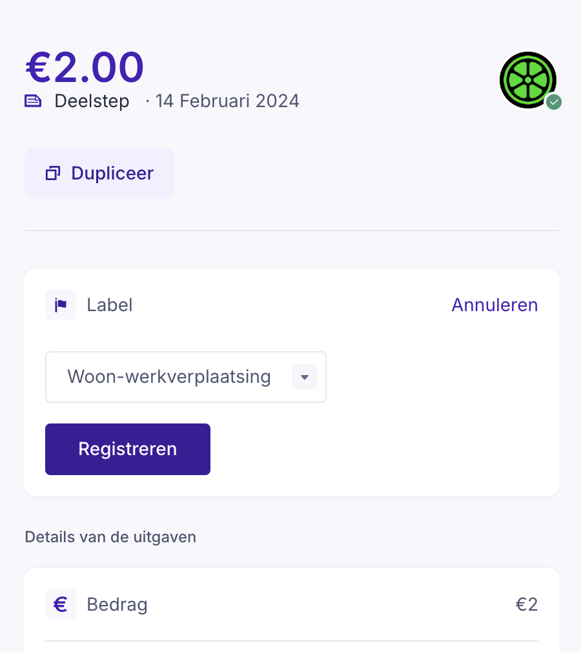
Task: Expand the Woon-werkverplaatsing combo box
Action: (x=169, y=377)
